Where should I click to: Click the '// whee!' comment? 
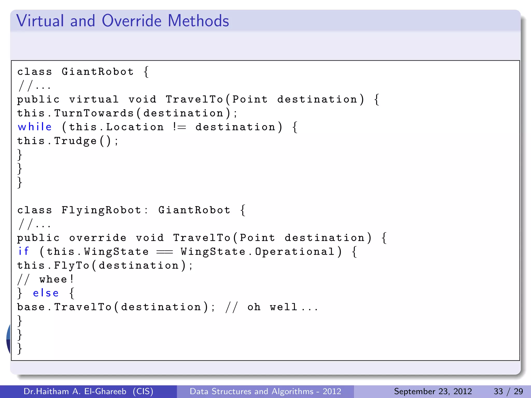tap(46, 279)
